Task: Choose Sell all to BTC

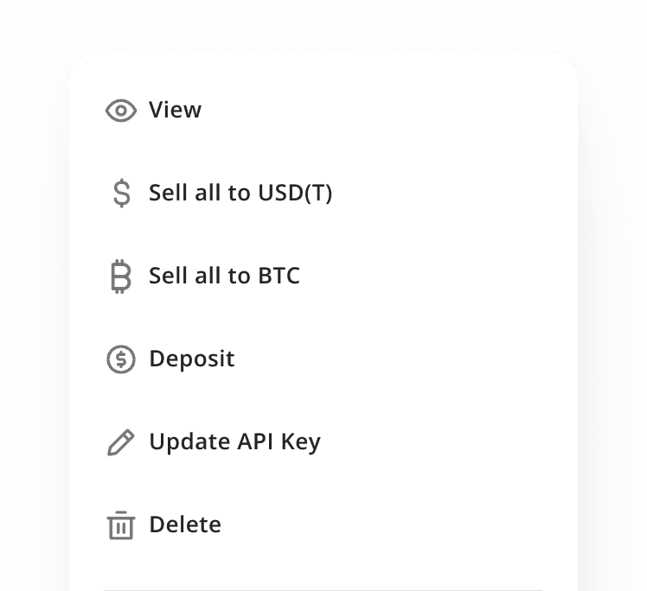Action: coord(224,276)
